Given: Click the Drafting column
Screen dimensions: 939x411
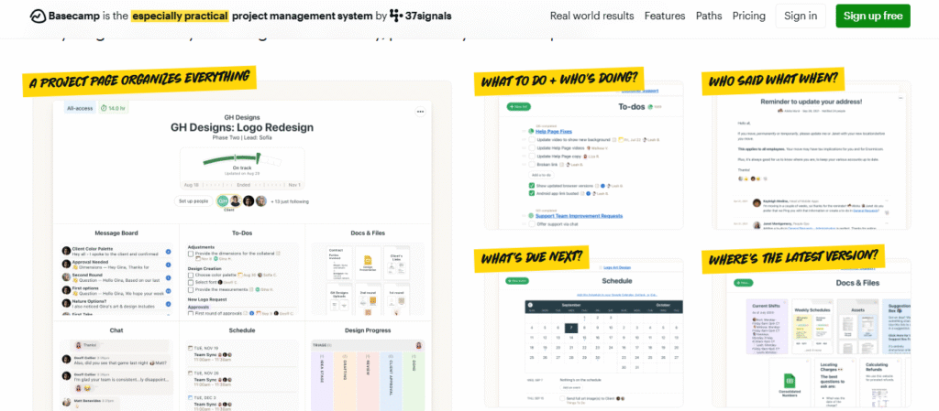Looking at the screenshot, I should coord(345,381).
